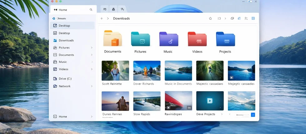
Task: Click the blue button beside zoom slider
Action: tap(253, 115)
